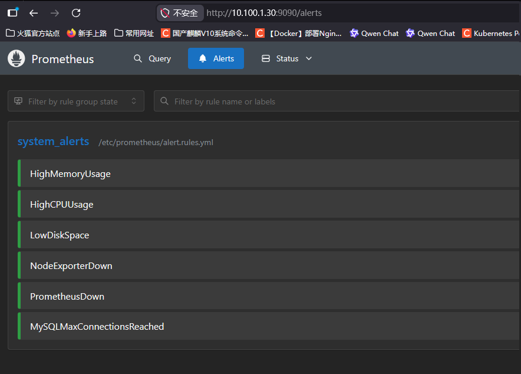Click the Prometheus title link
The image size is (521, 374).
tap(62, 59)
